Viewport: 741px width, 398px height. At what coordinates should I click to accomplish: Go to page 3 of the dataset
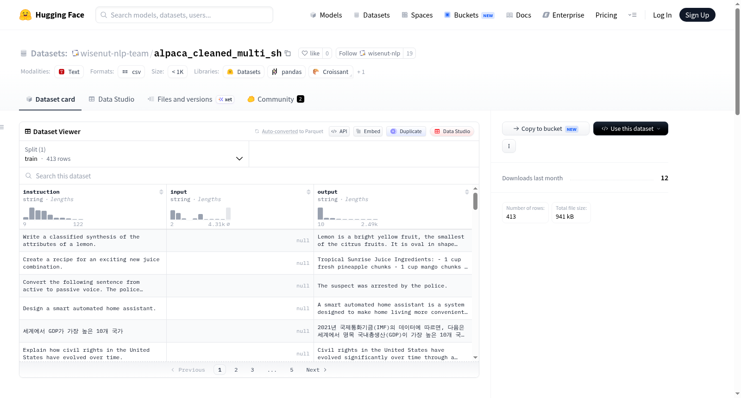coord(252,370)
